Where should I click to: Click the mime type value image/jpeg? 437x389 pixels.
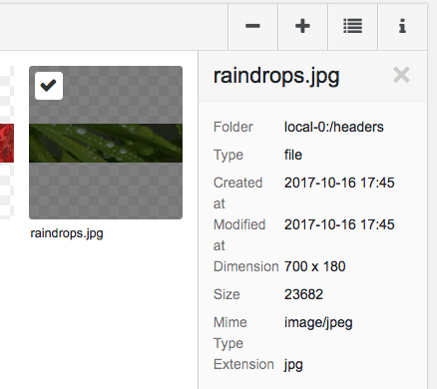[318, 323]
